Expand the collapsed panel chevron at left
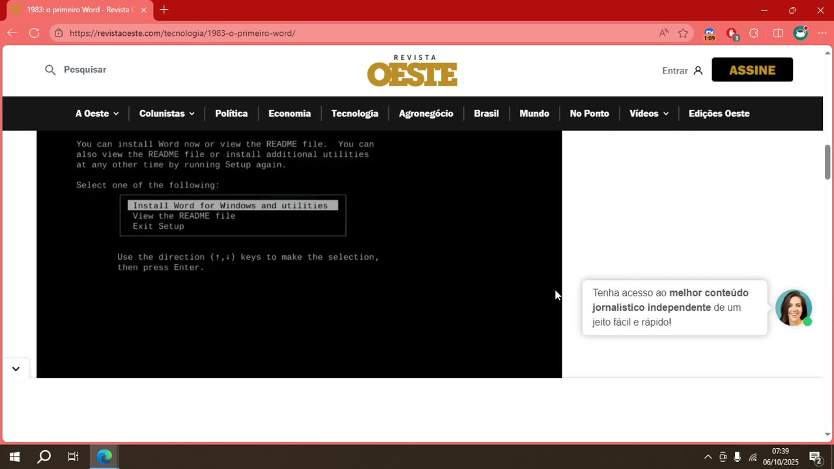 pyautogui.click(x=16, y=369)
